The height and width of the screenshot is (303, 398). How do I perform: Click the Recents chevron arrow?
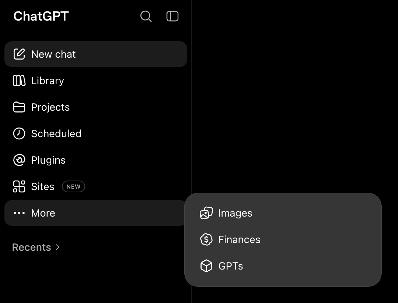coord(57,247)
